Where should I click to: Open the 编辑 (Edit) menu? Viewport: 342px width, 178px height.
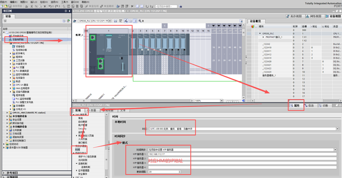[14, 2]
